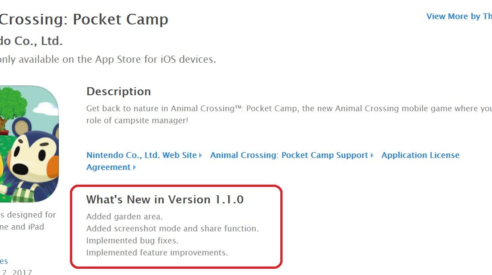Open the View More by developer link

point(459,16)
